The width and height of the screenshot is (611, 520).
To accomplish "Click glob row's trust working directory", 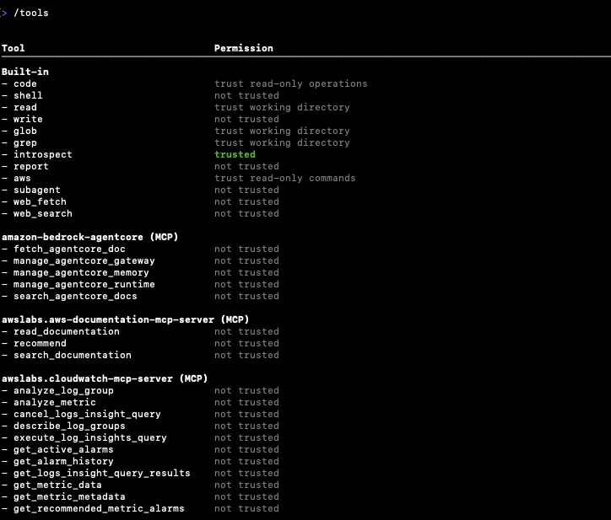I will 282,131.
